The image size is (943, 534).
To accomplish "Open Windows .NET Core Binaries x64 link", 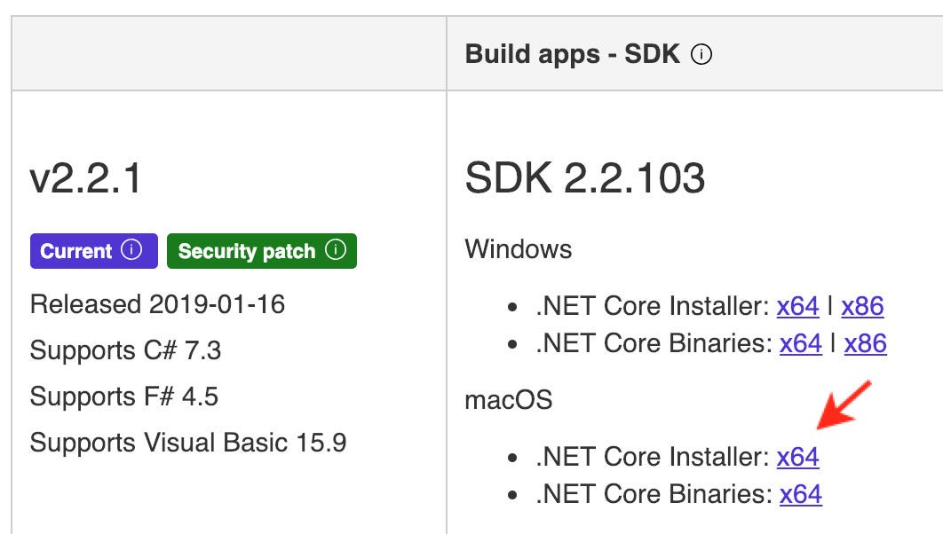I will click(x=800, y=342).
